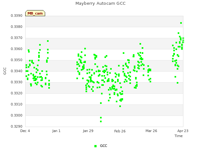This screenshot has height=152, width=202.
Task: Click the Mar 26 x-axis label
Action: 151,131
